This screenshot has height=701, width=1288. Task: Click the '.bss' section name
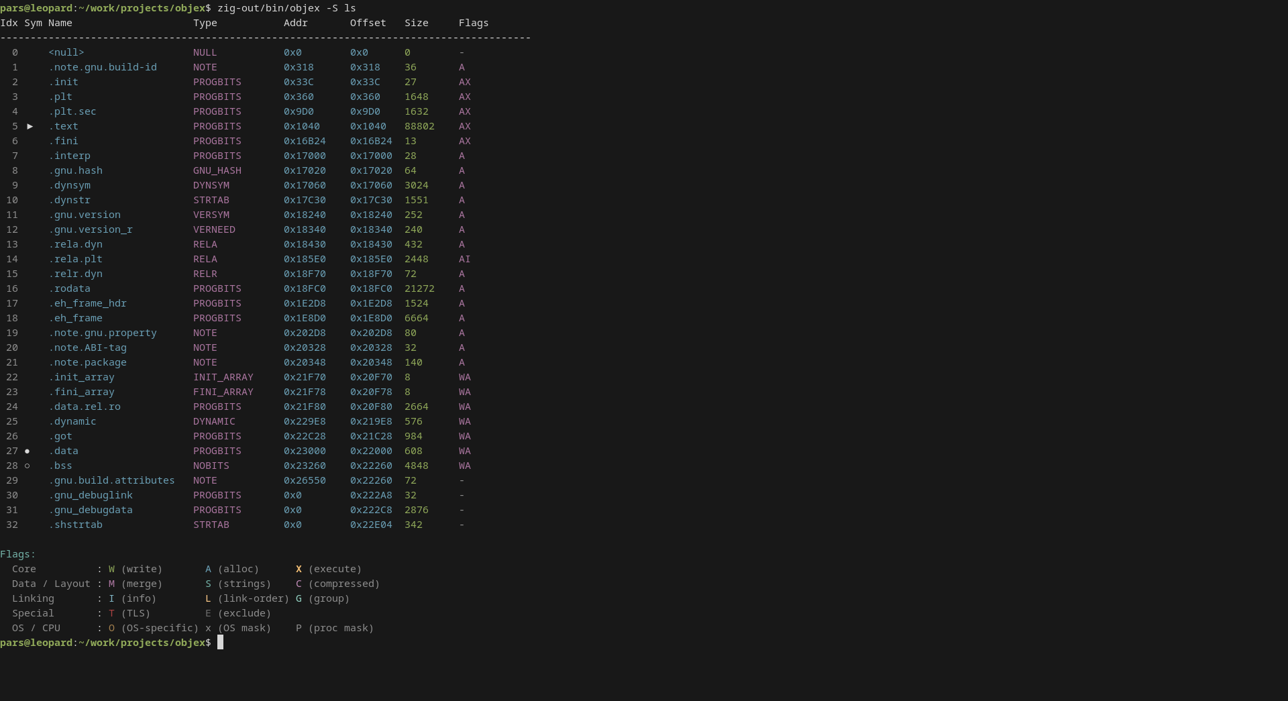[x=60, y=466]
